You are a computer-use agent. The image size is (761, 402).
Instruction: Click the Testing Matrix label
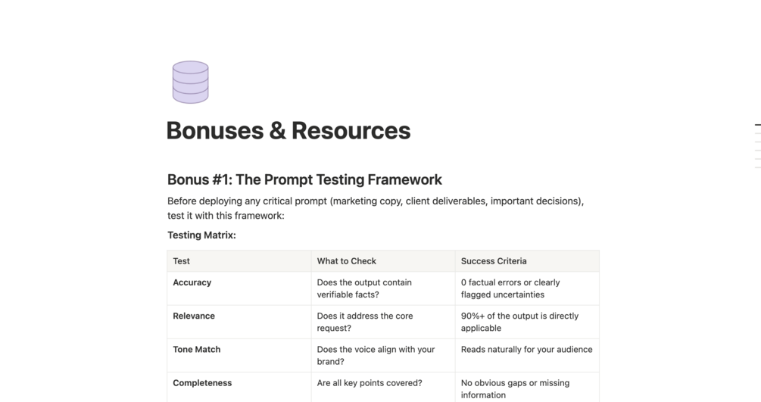pos(201,235)
